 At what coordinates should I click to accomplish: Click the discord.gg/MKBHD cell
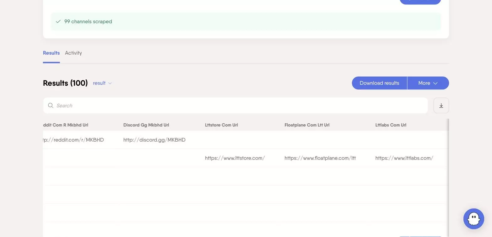154,140
